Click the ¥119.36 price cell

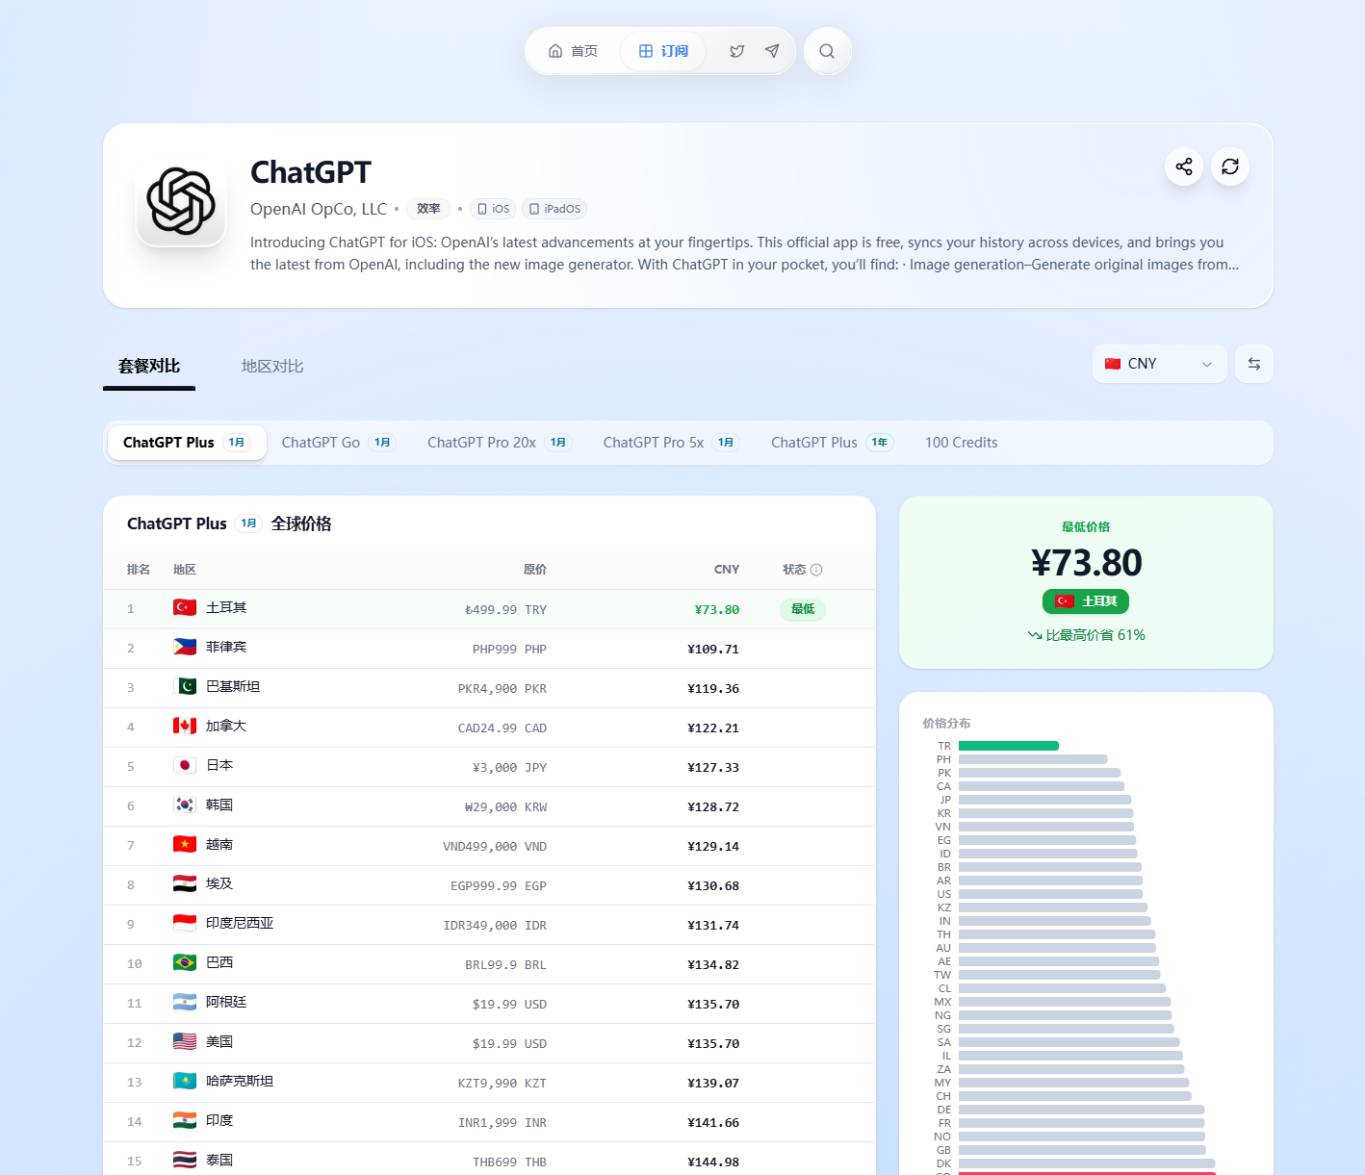(713, 689)
